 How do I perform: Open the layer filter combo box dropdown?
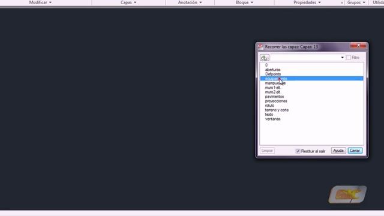[342, 58]
